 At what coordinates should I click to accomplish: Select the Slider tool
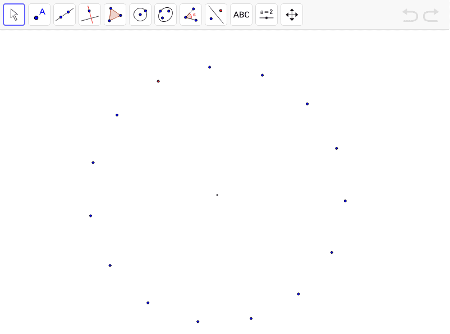coord(266,15)
